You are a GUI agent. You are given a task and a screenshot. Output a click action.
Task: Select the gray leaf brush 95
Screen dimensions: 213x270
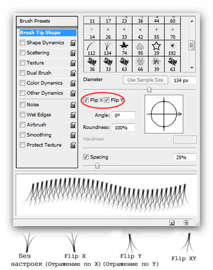click(140, 48)
